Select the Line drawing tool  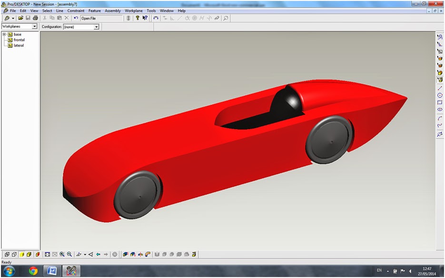point(440,88)
